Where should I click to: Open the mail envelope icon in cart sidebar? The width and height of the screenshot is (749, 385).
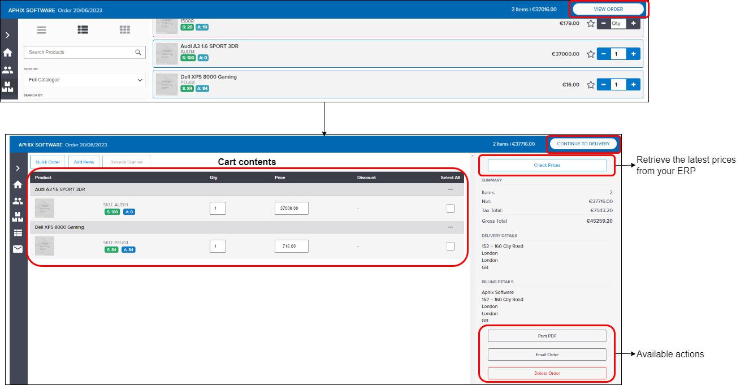pos(18,249)
